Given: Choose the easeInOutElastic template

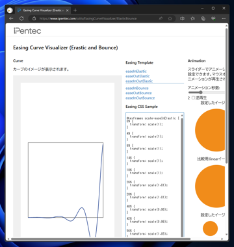Looking at the screenshot, I should coord(139,81).
